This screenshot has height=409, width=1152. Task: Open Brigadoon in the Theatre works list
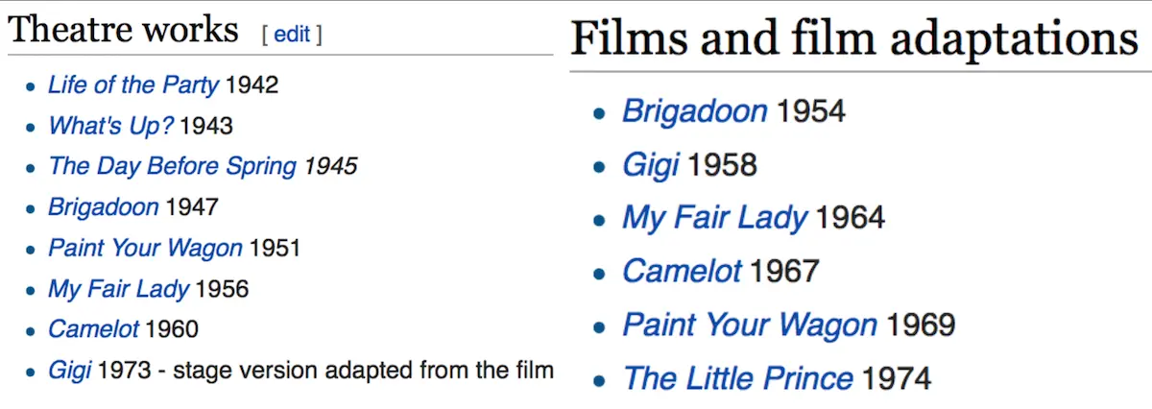click(103, 206)
